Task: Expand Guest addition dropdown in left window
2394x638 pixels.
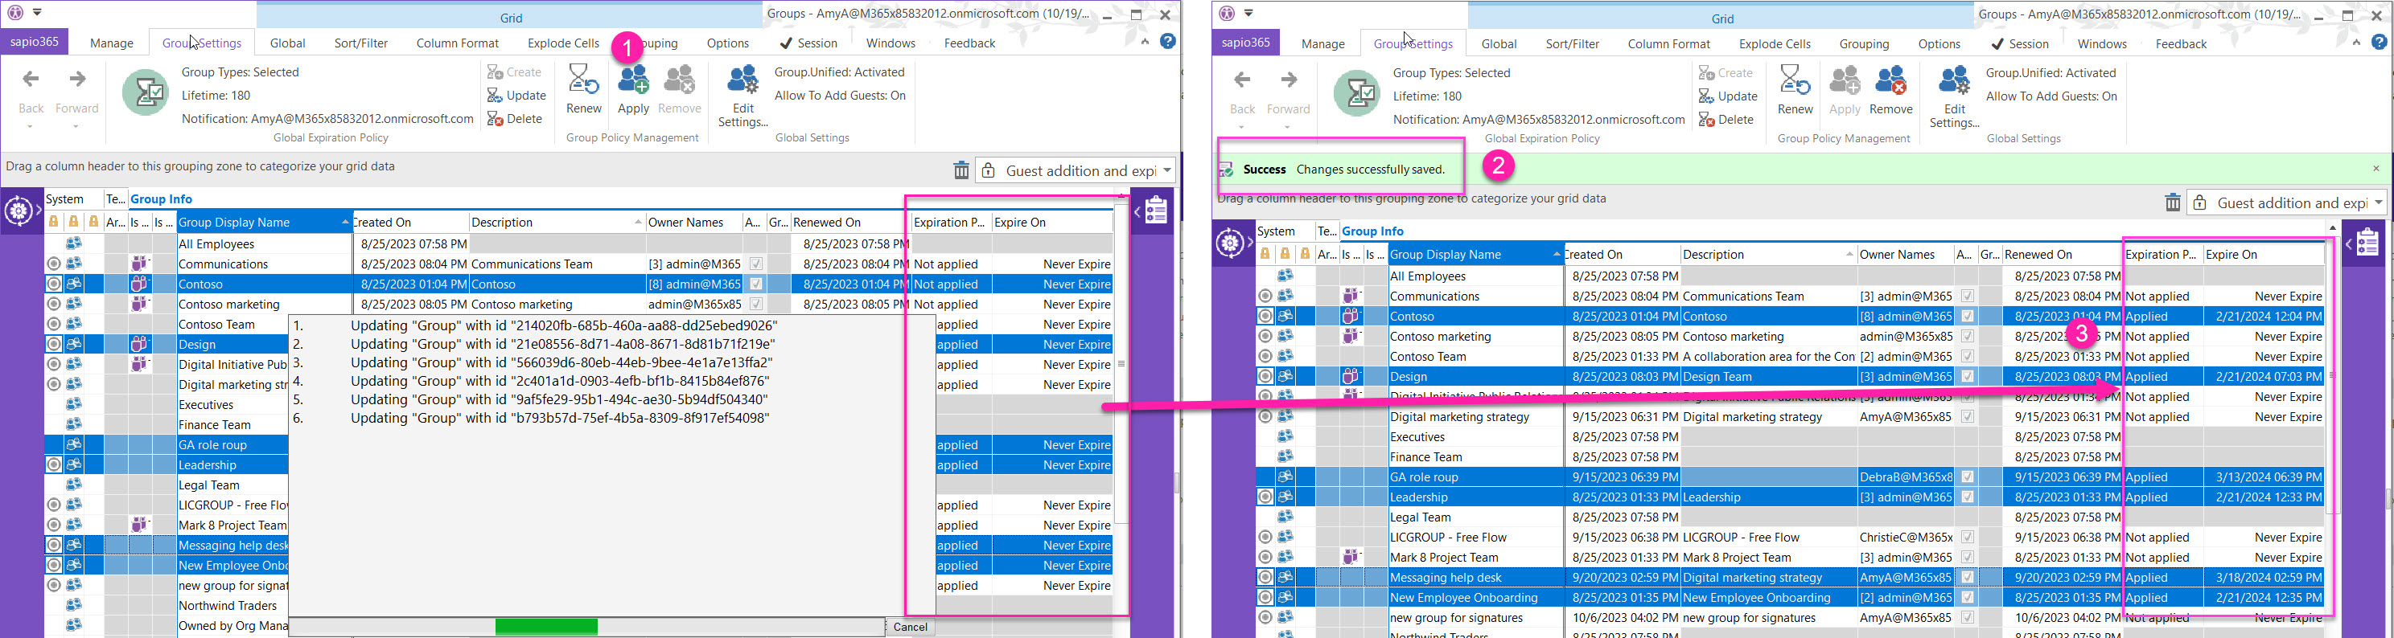Action: click(x=1167, y=171)
